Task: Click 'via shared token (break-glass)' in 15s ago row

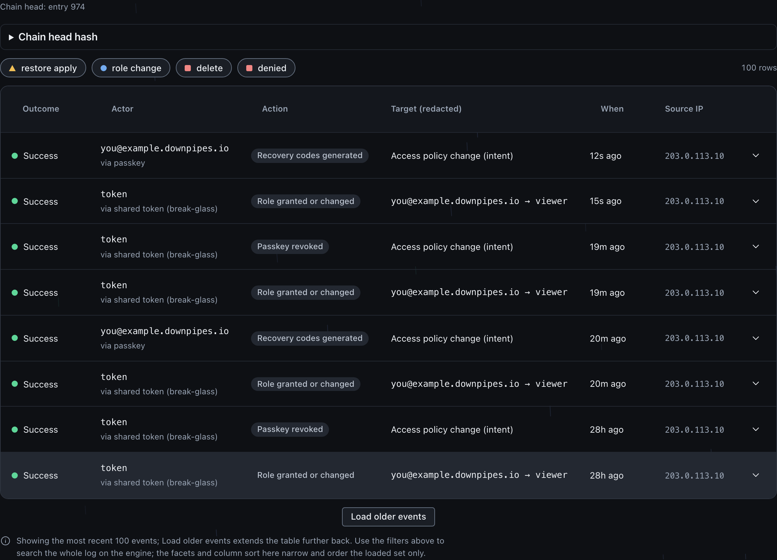Action: [159, 209]
